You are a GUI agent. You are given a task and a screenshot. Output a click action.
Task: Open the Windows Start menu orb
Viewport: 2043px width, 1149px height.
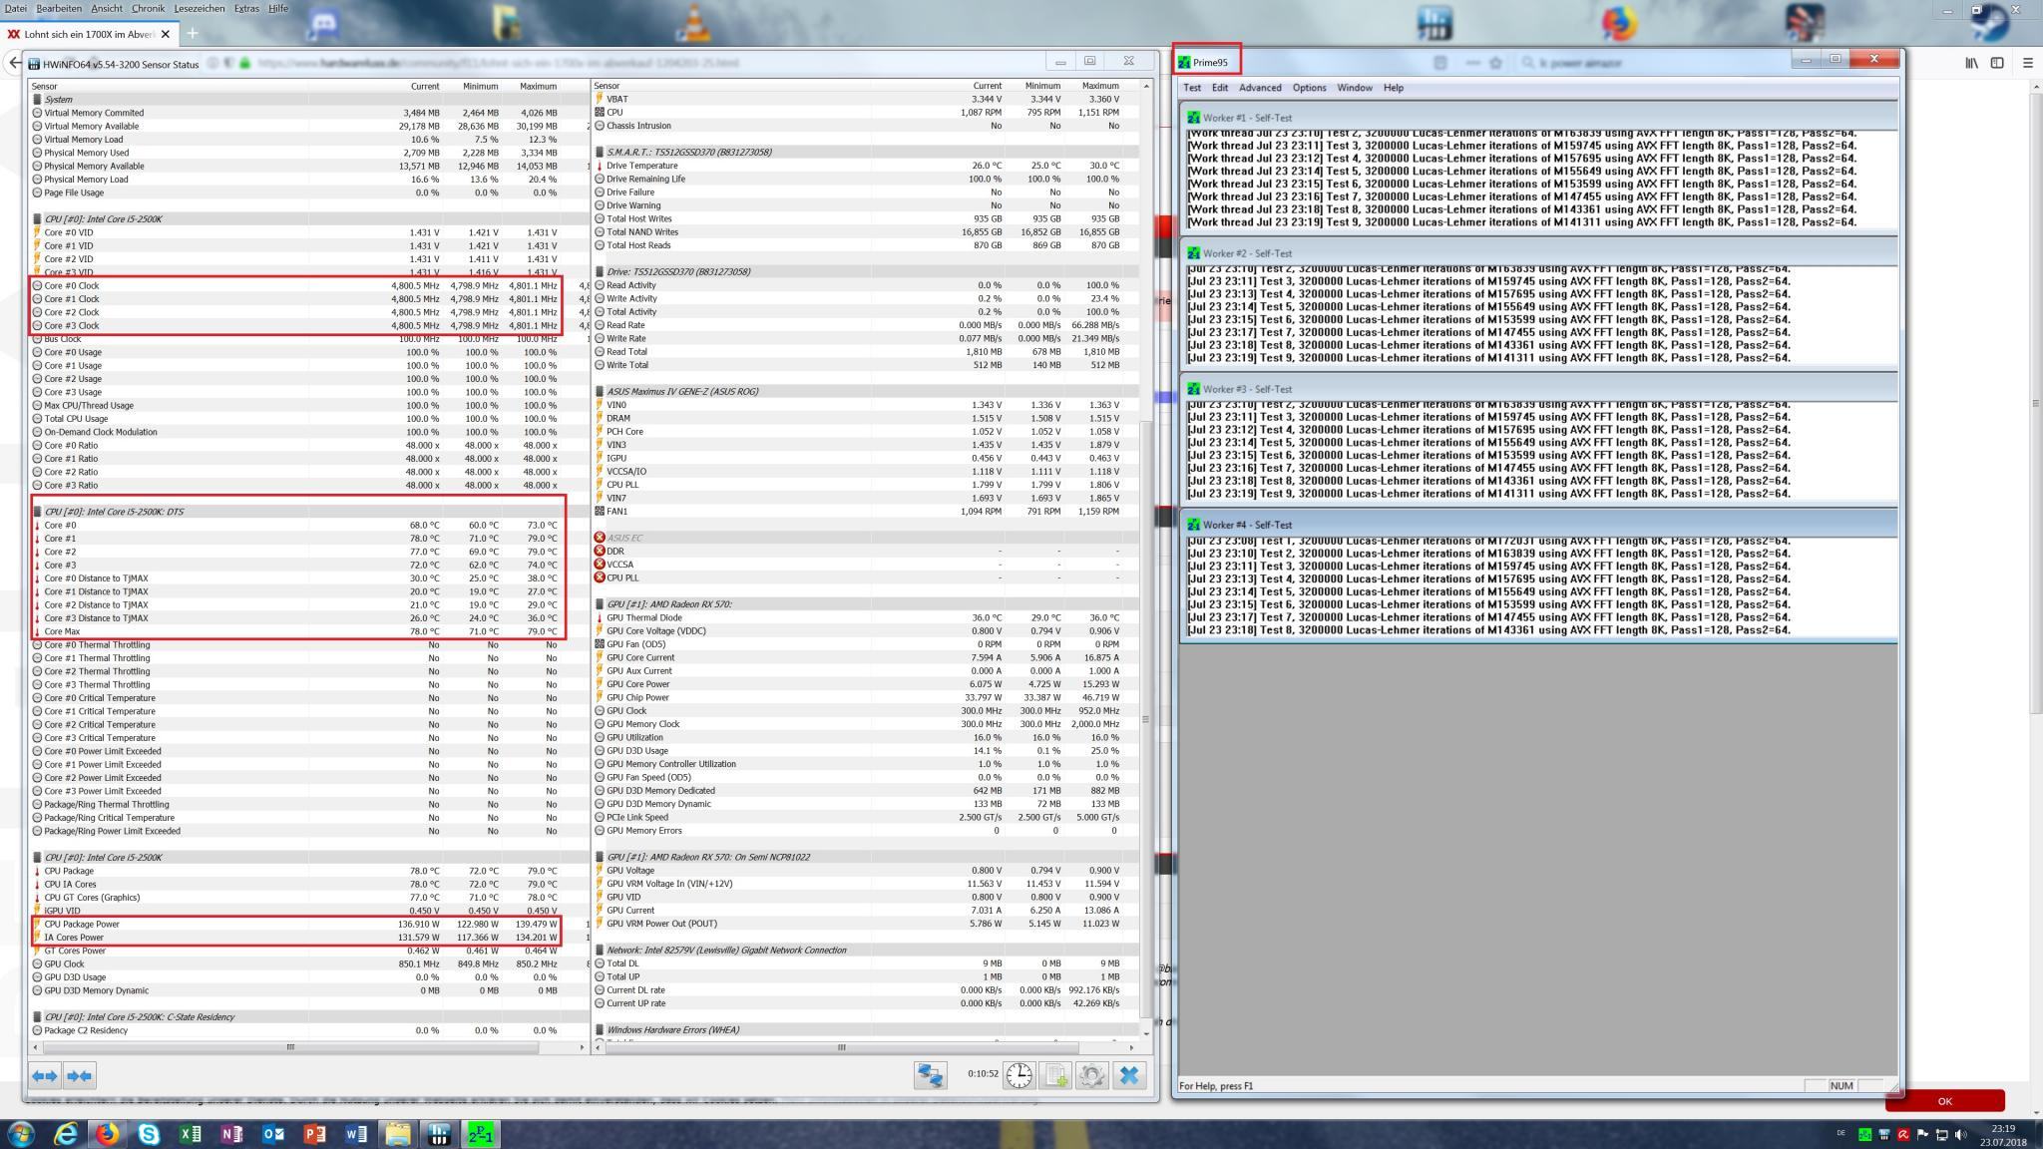21,1133
